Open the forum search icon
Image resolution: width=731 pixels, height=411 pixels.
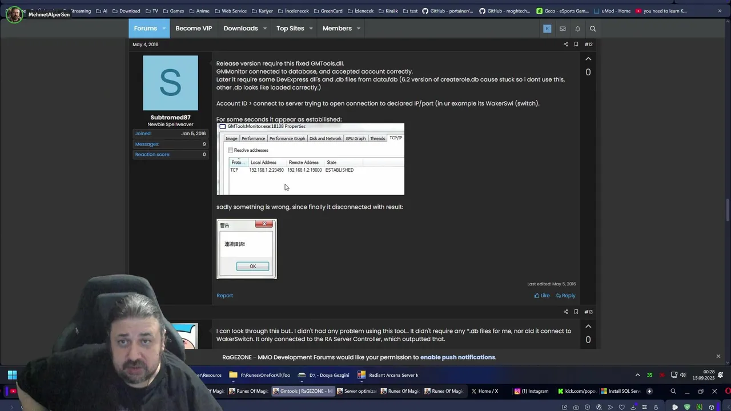point(593,29)
